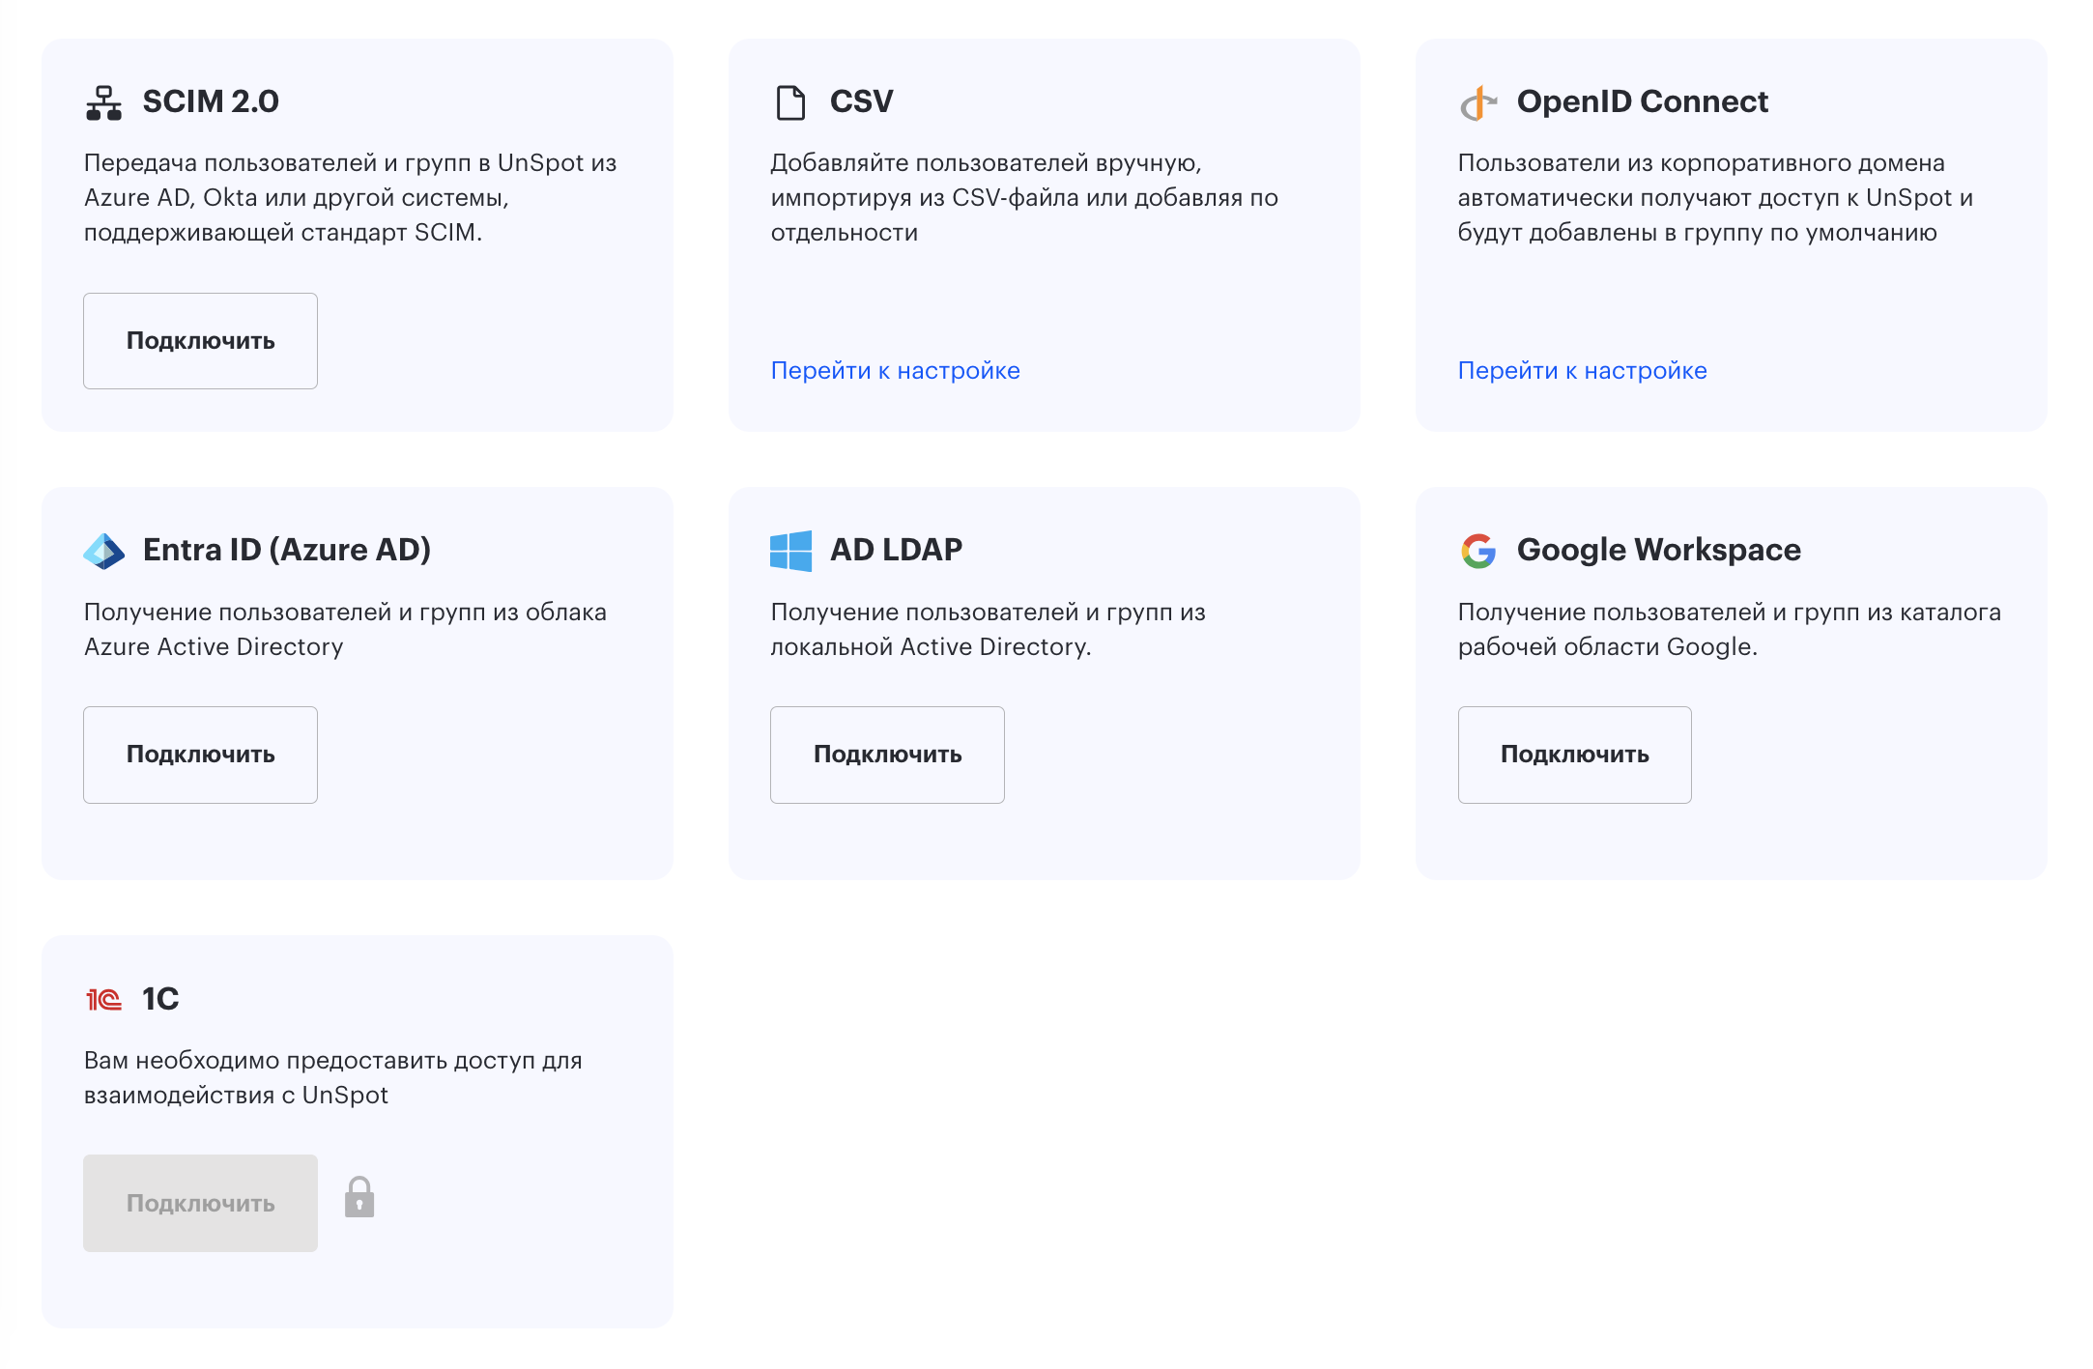Viewport: 2093px width, 1369px height.
Task: Click 1C description about granting access
Action: pyautogui.click(x=332, y=1078)
